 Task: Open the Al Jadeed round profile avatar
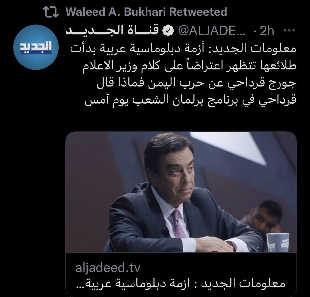click(x=36, y=47)
